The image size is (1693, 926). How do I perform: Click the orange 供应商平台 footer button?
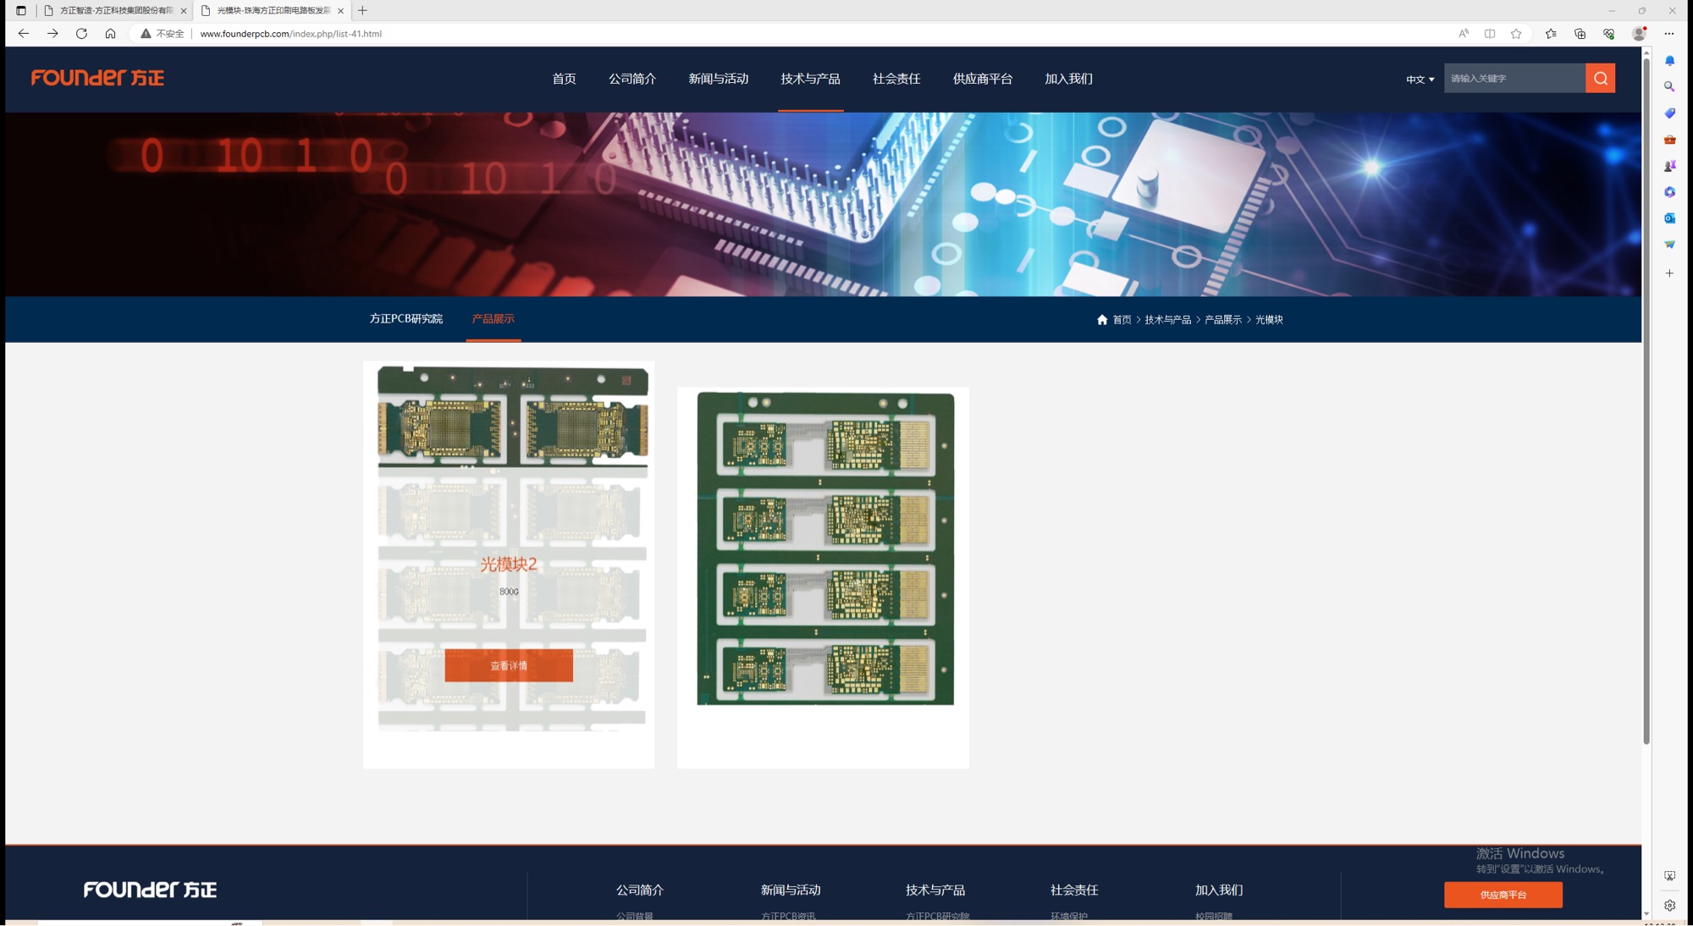coord(1503,895)
